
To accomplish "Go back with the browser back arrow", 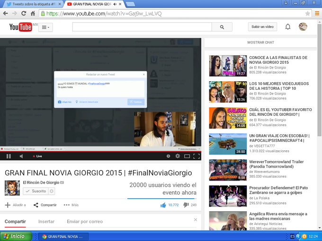I will pyautogui.click(x=6, y=14).
